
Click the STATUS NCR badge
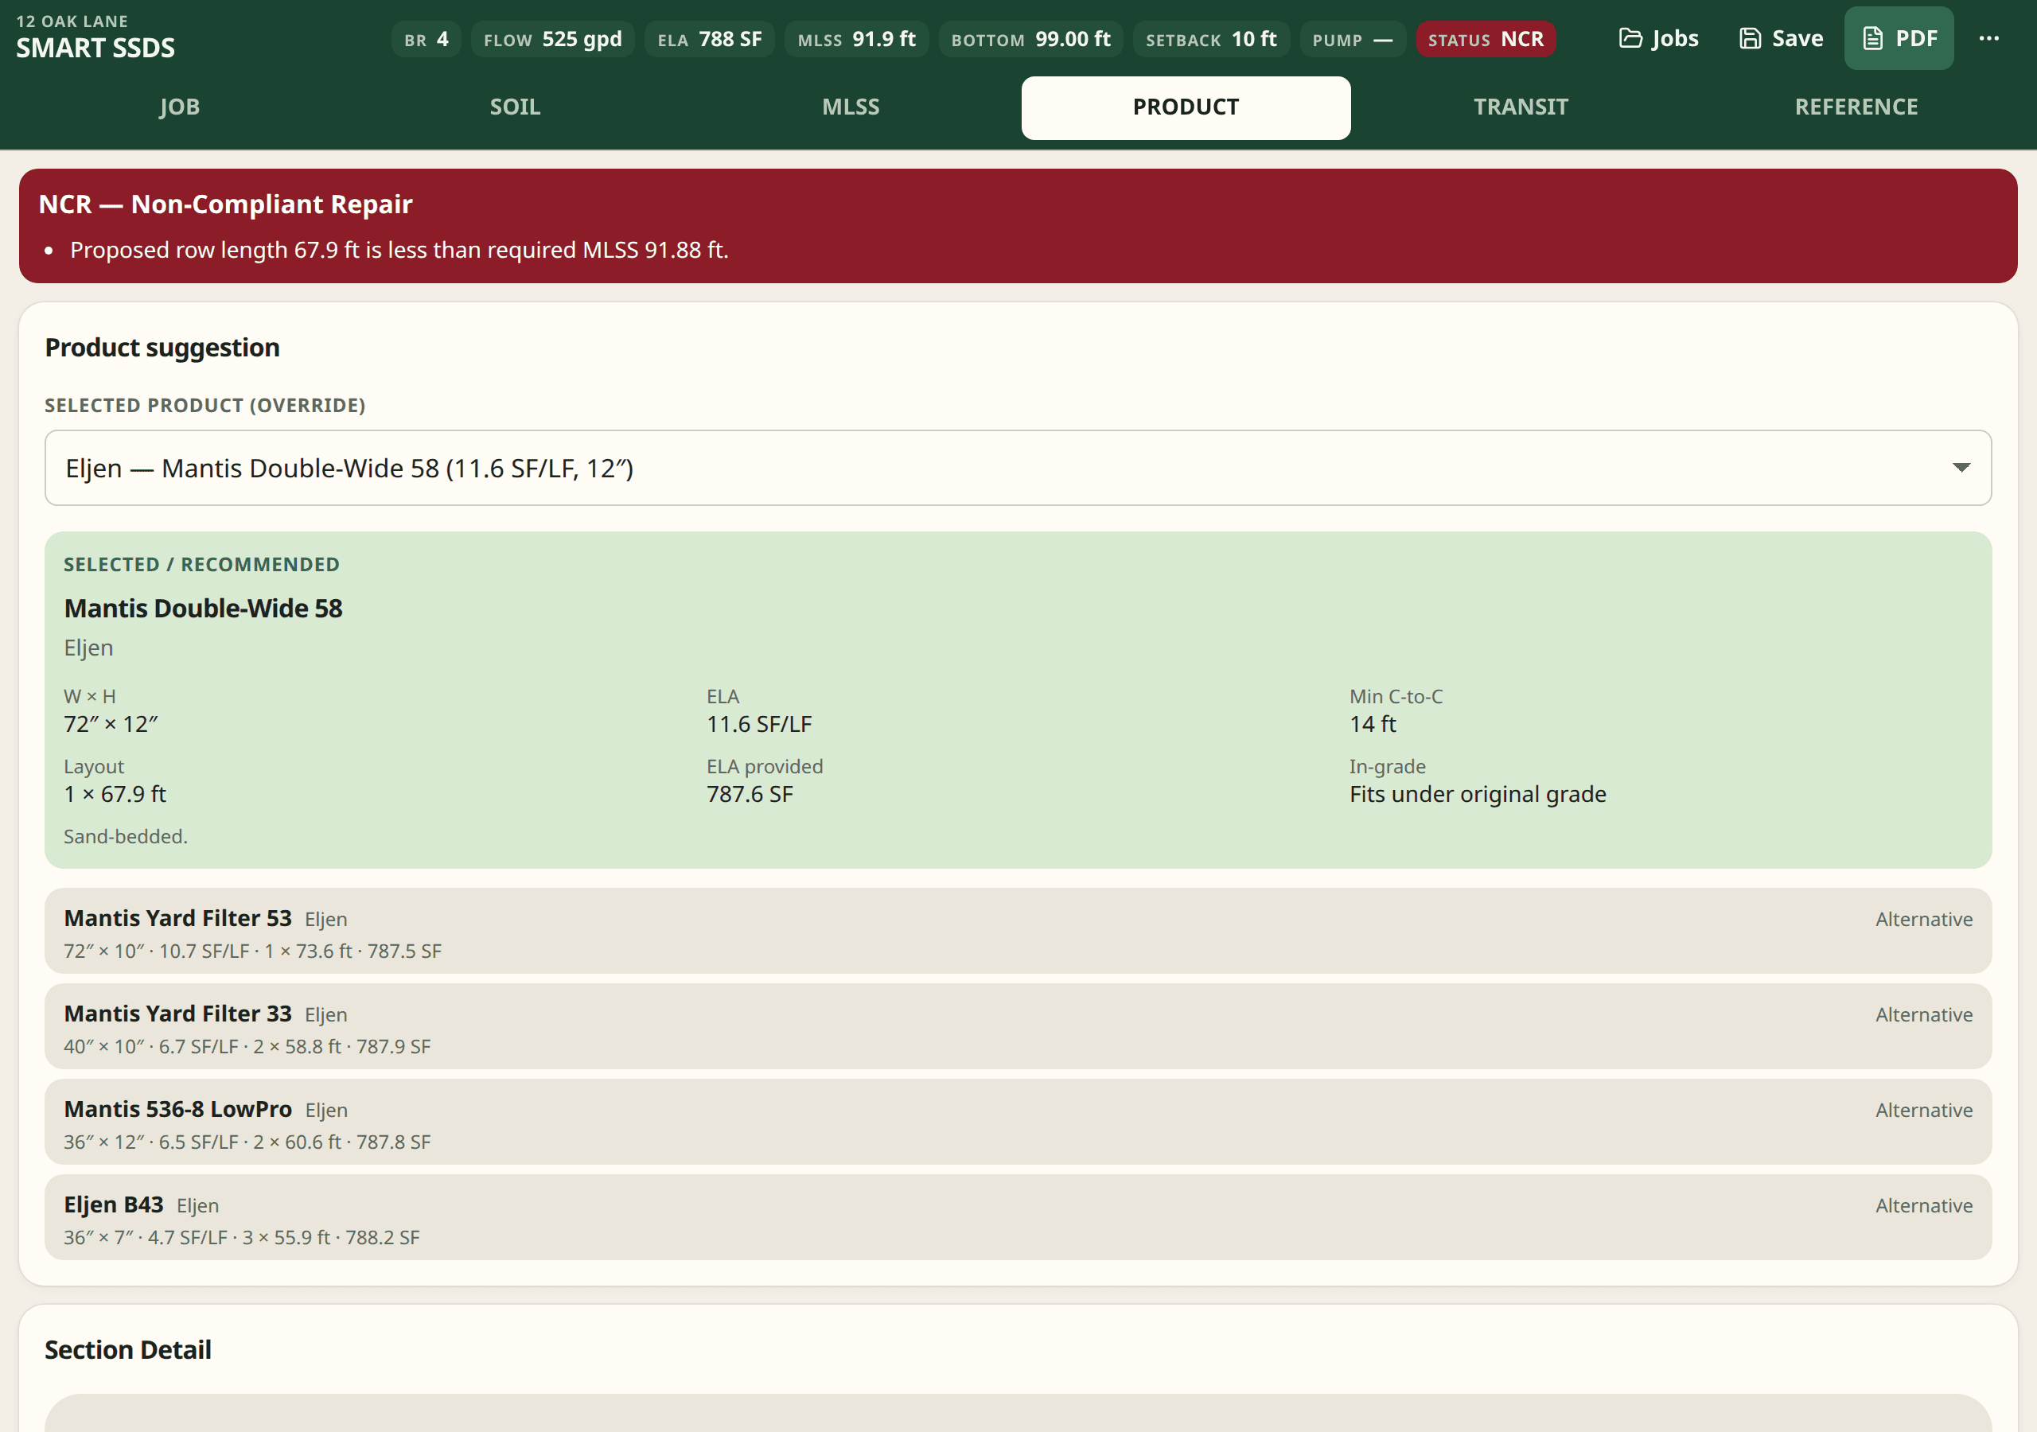[x=1485, y=39]
